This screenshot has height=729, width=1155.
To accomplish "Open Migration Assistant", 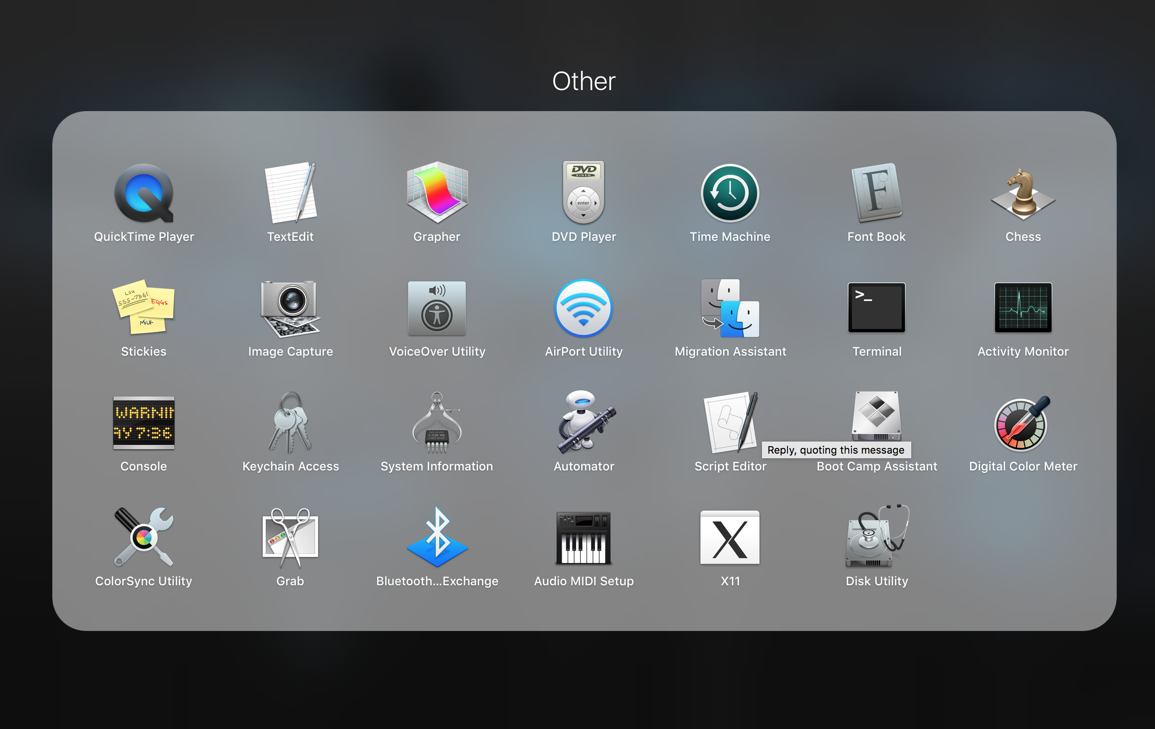I will point(730,308).
